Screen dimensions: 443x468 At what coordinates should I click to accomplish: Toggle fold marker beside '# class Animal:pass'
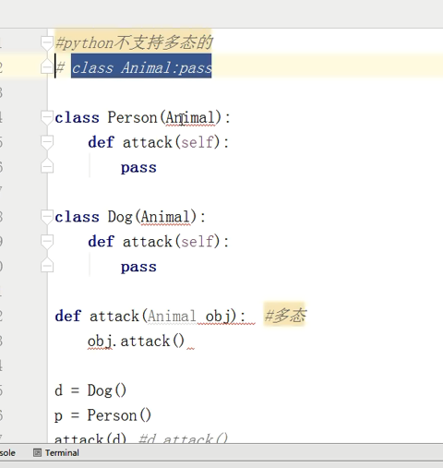point(47,67)
